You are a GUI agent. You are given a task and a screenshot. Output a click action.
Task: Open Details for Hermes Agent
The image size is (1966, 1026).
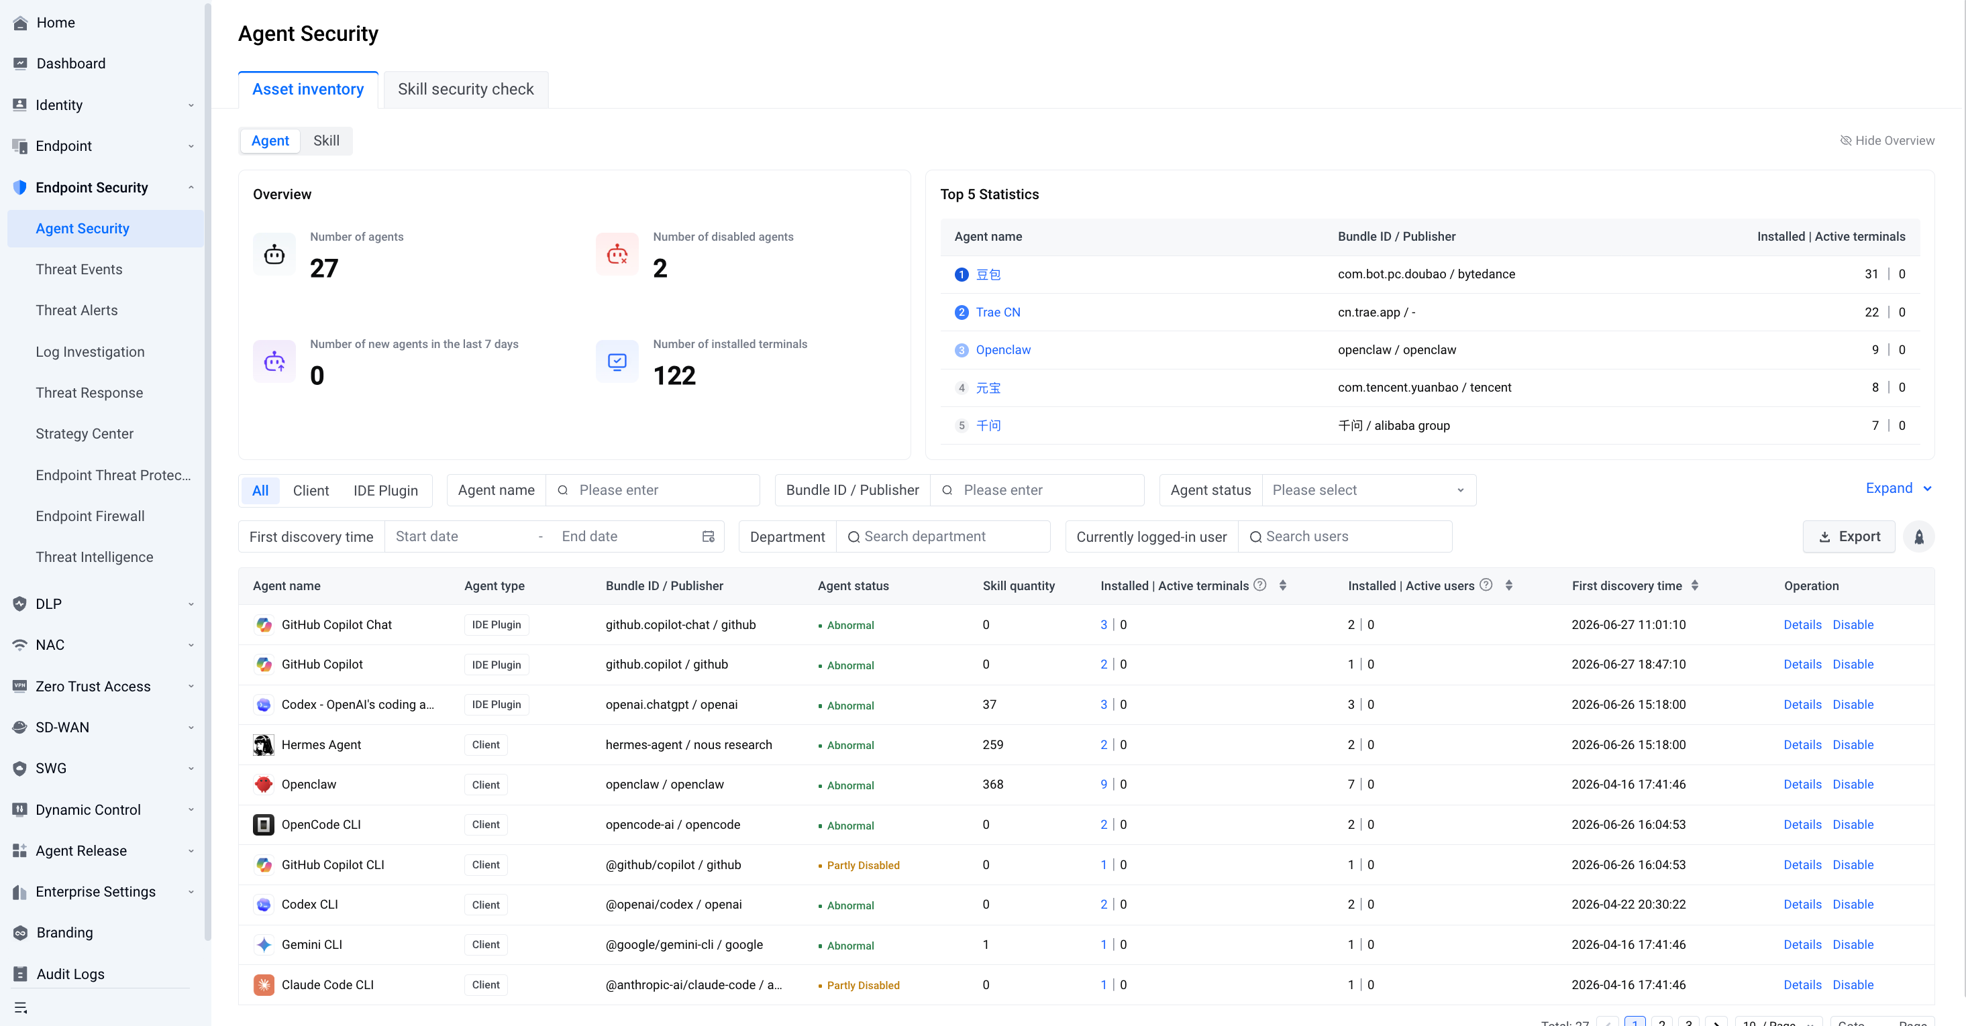pos(1802,744)
